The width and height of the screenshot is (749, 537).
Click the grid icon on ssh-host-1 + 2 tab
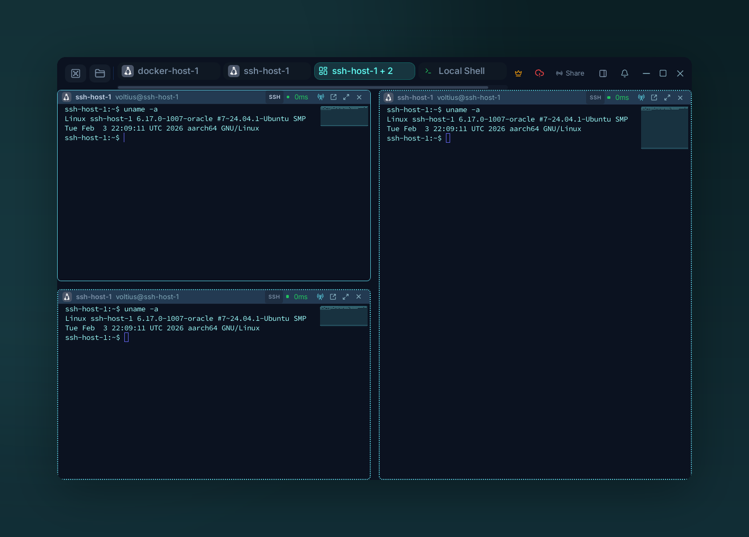[323, 71]
